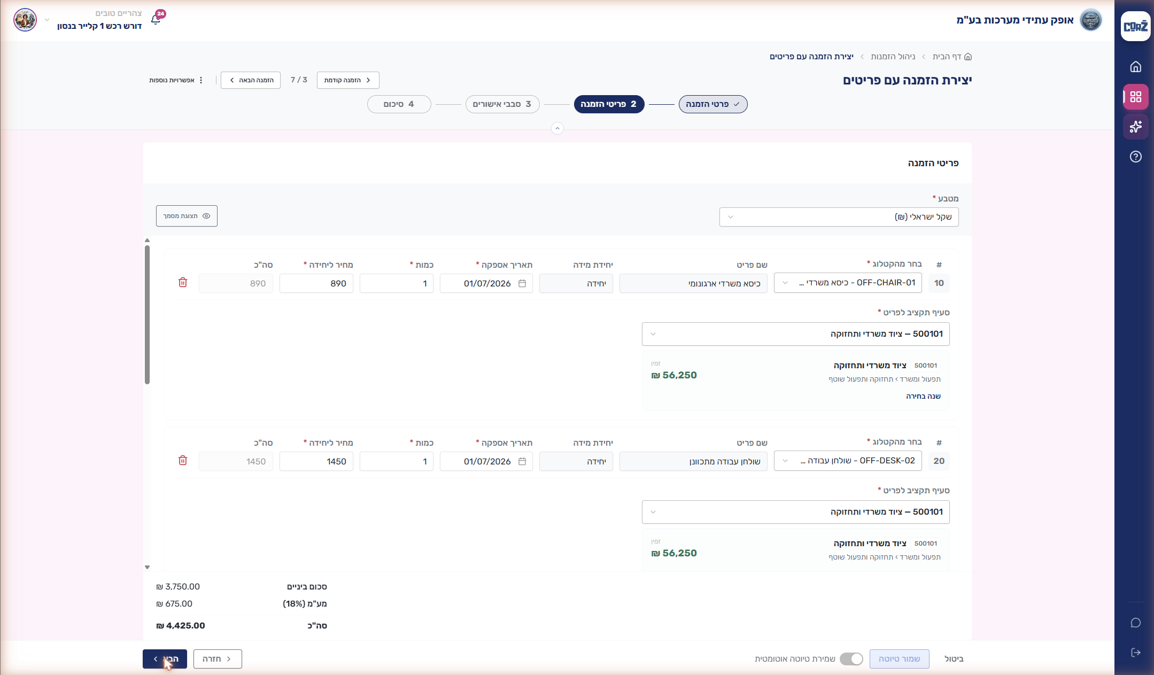Screen dimensions: 1154x675
Task: Open the מטבע currency dropdown
Action: (839, 217)
